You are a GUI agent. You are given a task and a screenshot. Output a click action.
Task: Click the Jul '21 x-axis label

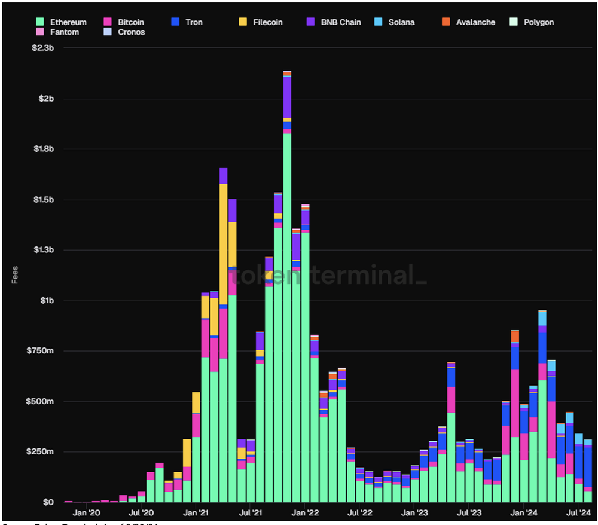[251, 513]
